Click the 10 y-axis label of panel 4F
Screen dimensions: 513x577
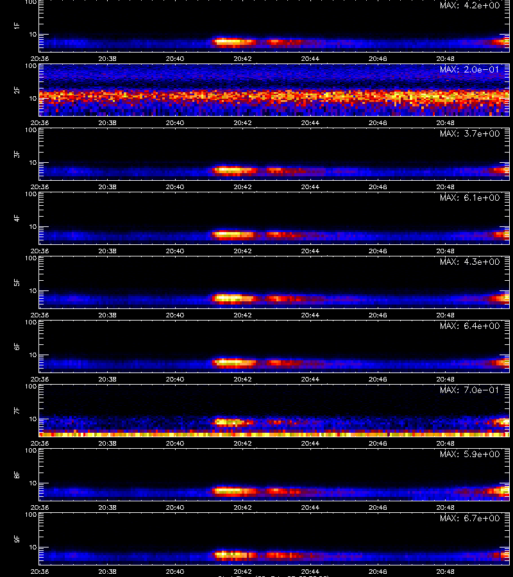click(33, 227)
